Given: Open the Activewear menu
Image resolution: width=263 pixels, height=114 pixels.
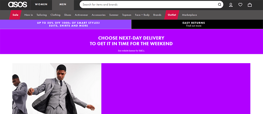Looking at the screenshot, I should [x=81, y=15].
